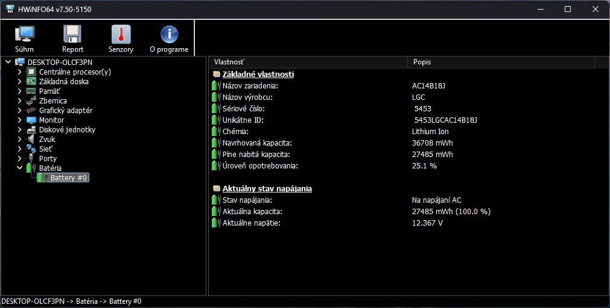Expand the Diskové jednotky node

pos(19,130)
